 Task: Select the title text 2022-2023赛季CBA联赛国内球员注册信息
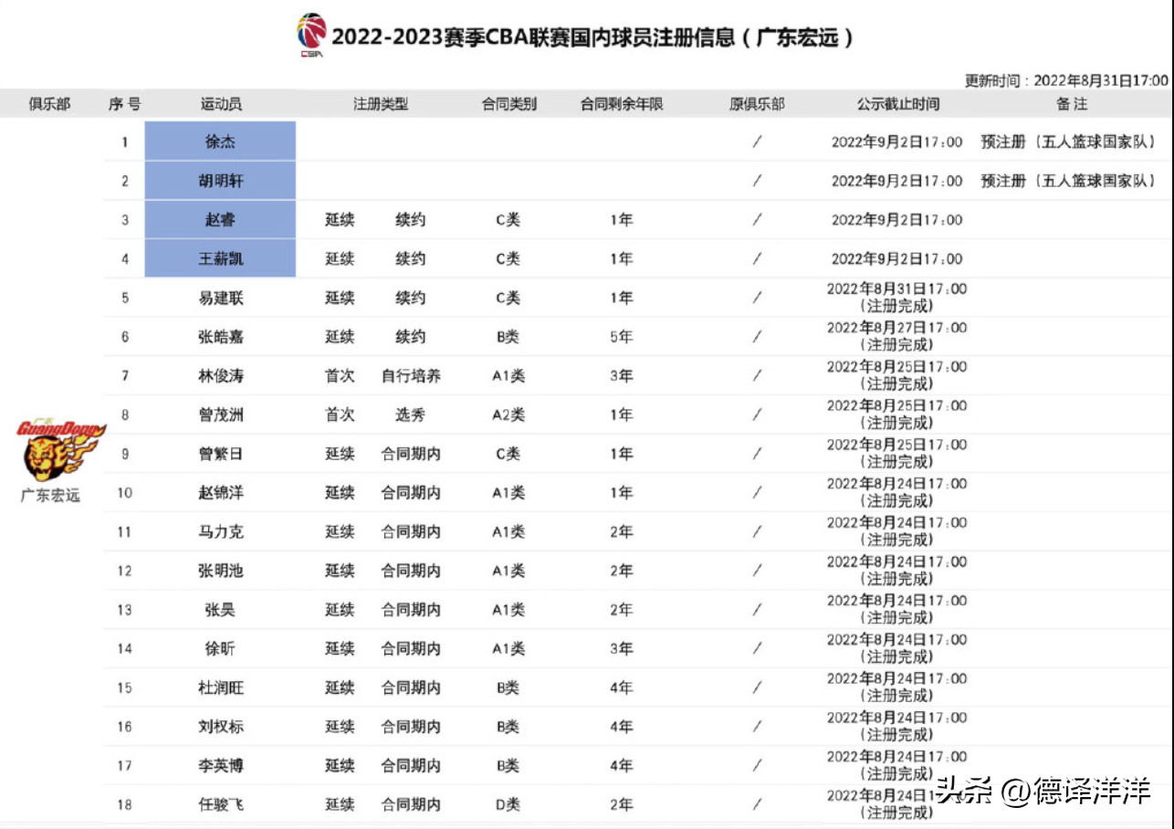coord(533,37)
